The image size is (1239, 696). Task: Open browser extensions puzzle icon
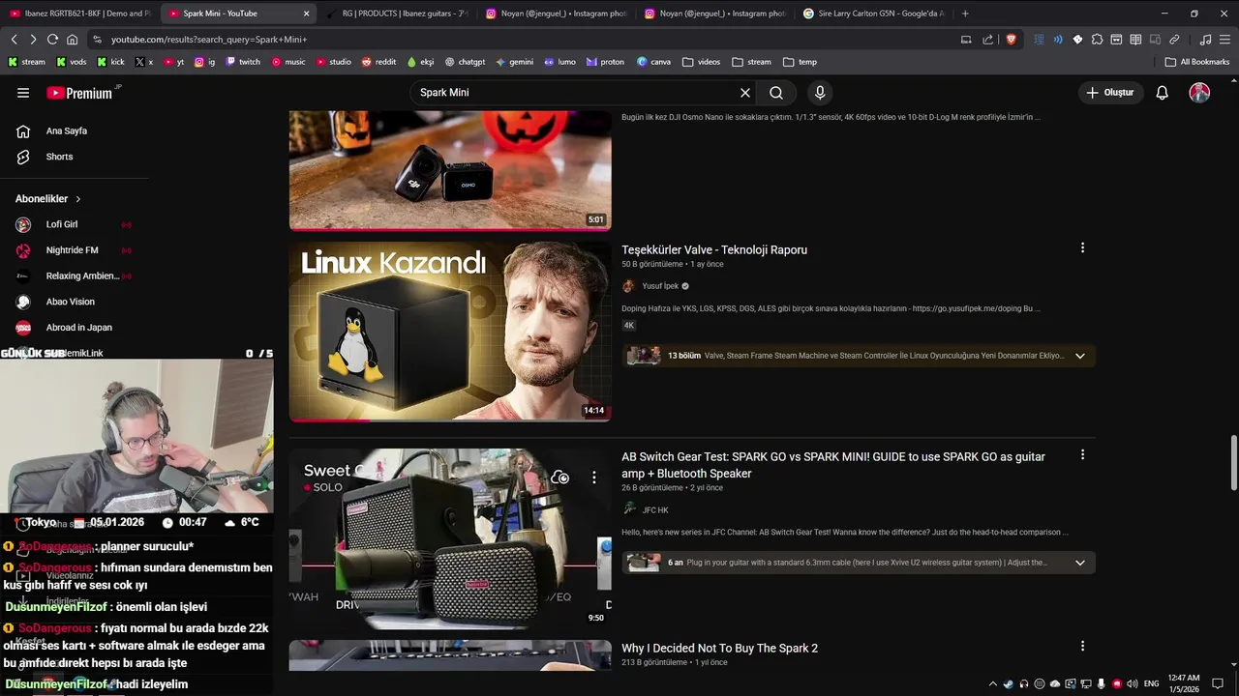[1097, 40]
